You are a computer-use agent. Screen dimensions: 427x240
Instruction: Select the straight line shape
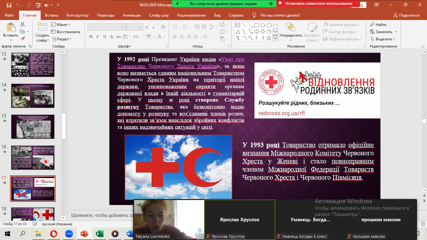click(x=244, y=25)
